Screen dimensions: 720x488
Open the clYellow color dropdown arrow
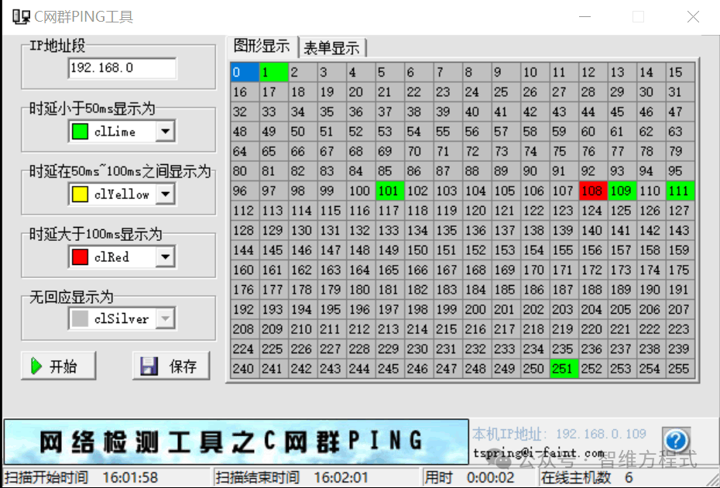[x=166, y=194]
